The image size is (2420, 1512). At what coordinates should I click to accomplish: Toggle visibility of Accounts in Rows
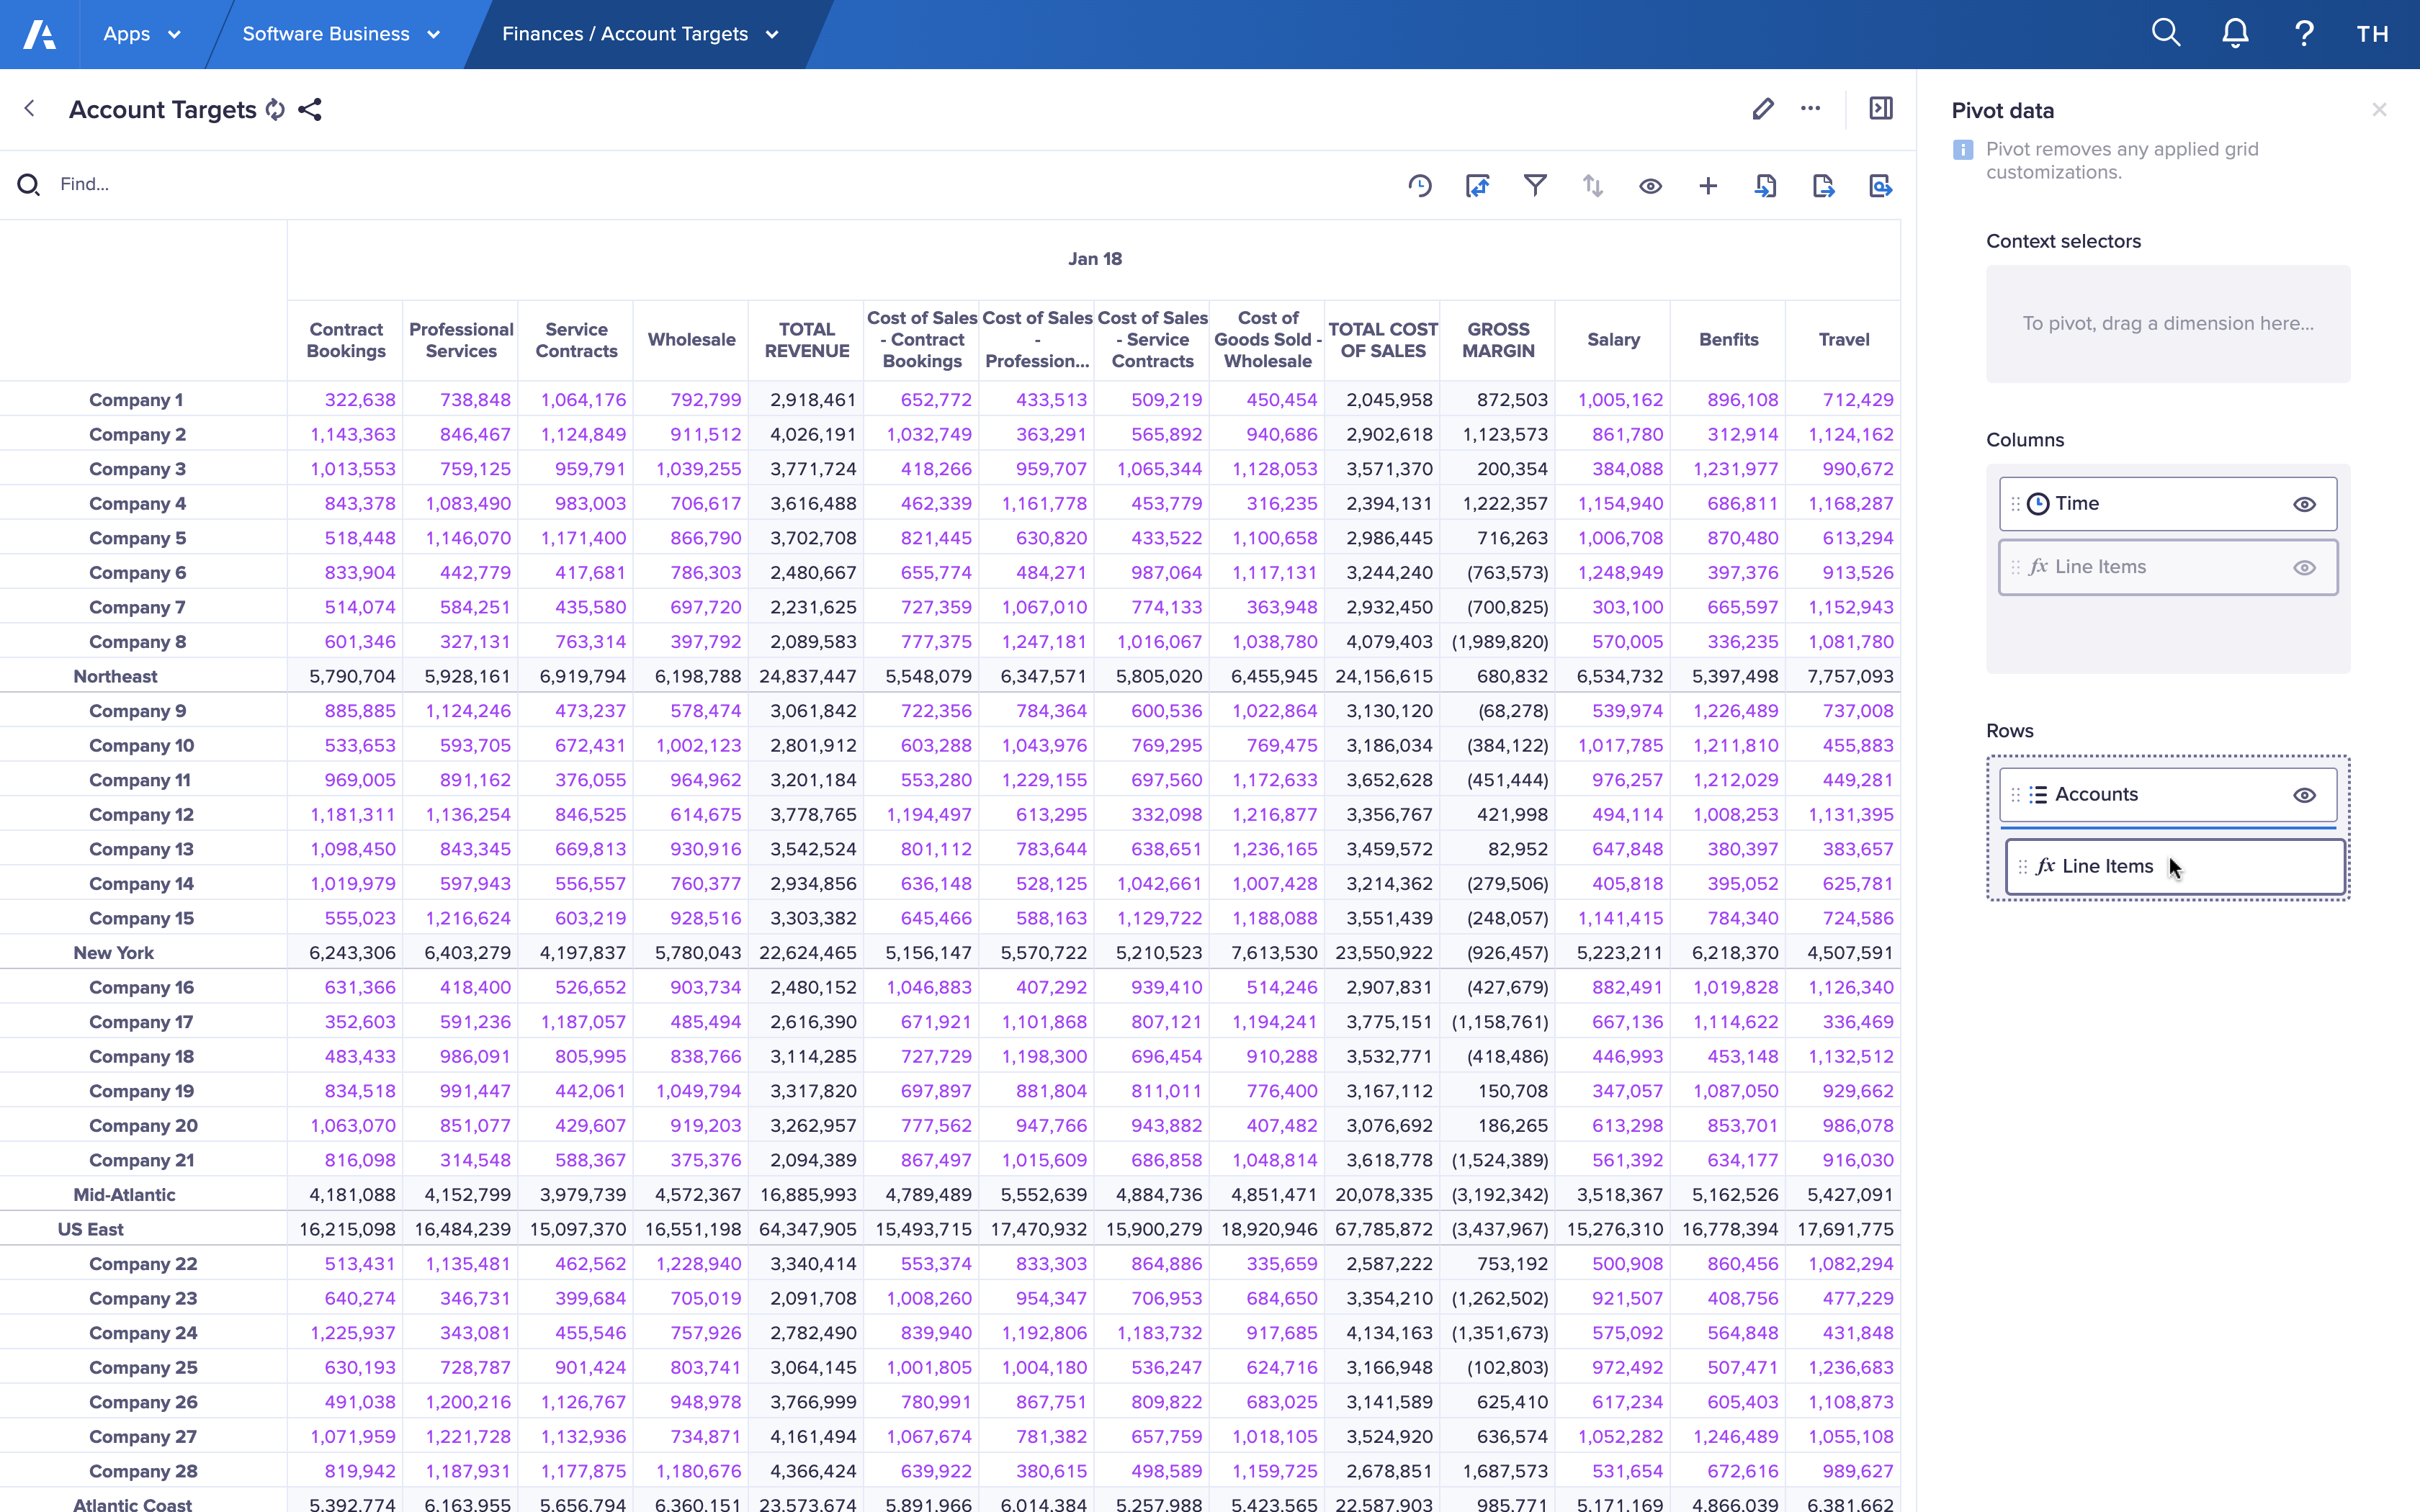[2305, 794]
